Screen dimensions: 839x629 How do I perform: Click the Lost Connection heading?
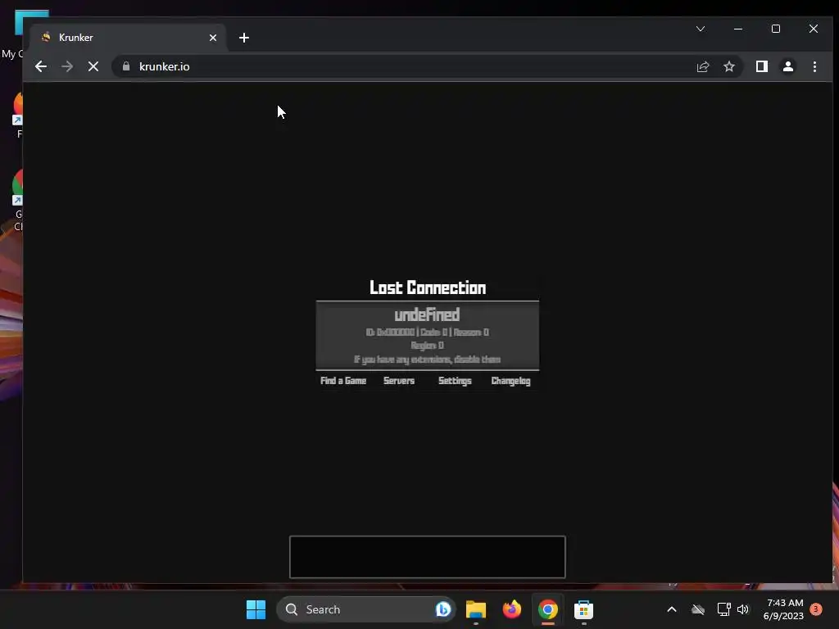click(x=428, y=287)
